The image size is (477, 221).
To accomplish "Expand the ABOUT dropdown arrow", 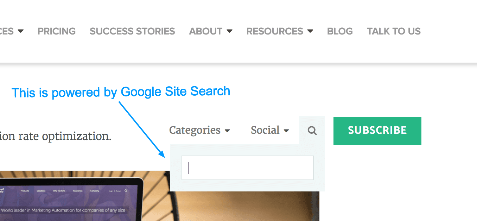I will (229, 31).
